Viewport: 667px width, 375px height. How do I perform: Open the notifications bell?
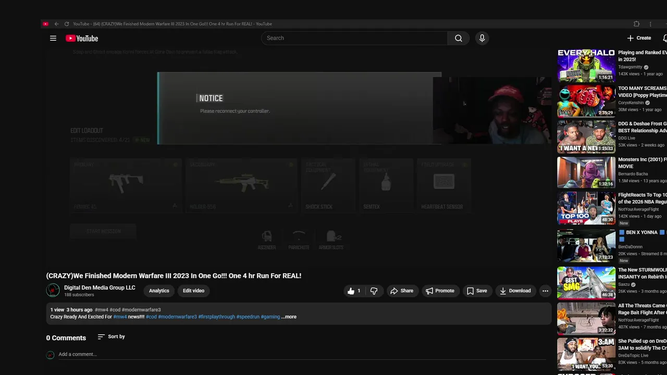point(664,38)
